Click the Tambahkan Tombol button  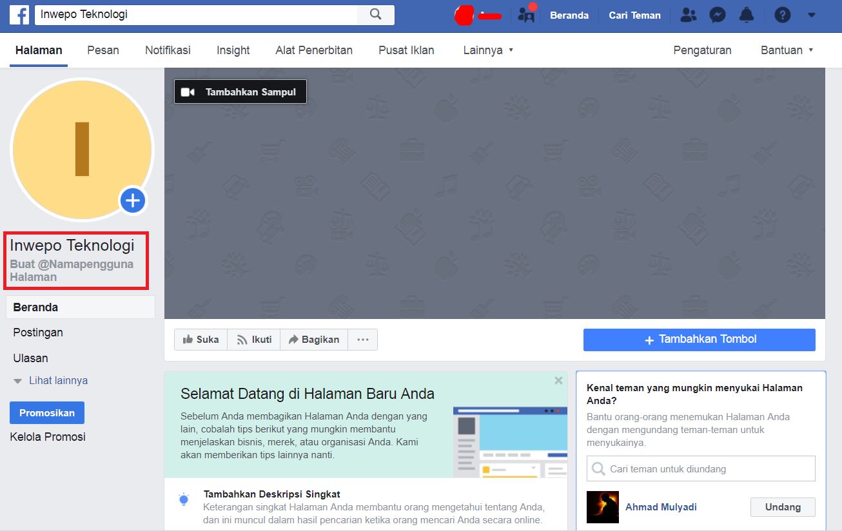coord(700,340)
